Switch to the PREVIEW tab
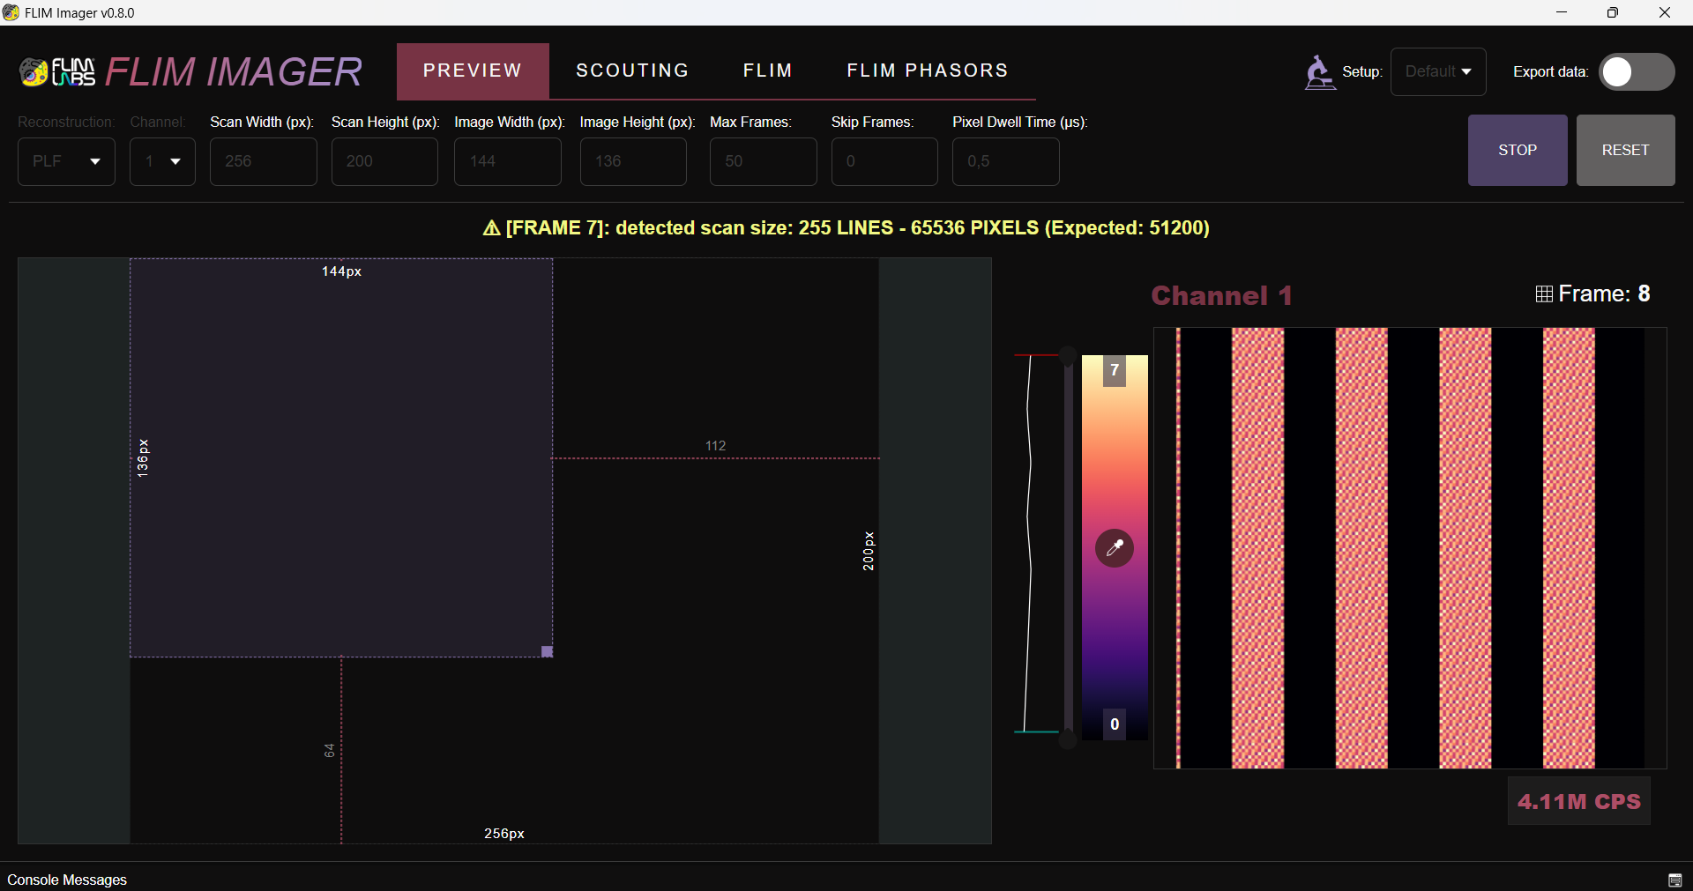 pos(473,71)
